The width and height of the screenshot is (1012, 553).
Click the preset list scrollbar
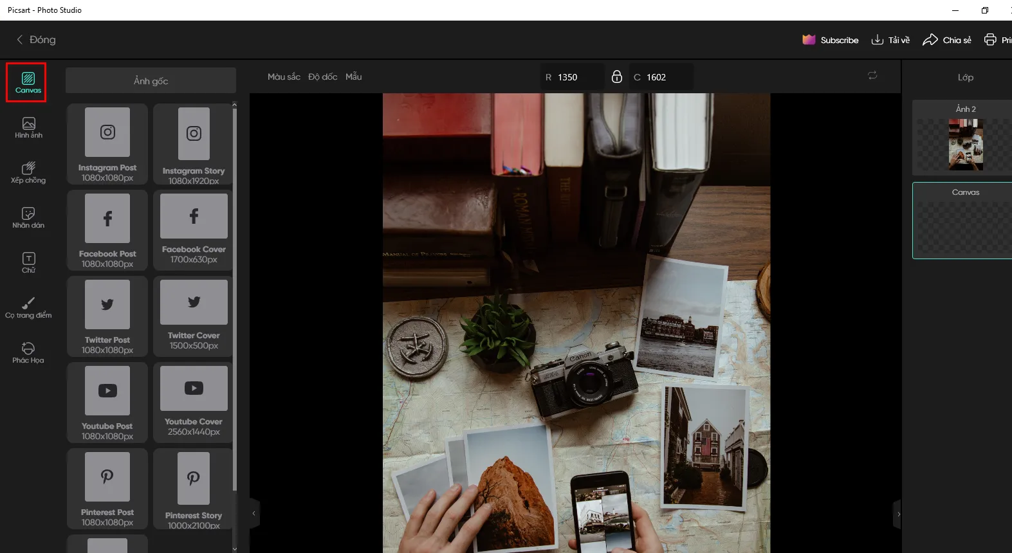pos(234,299)
